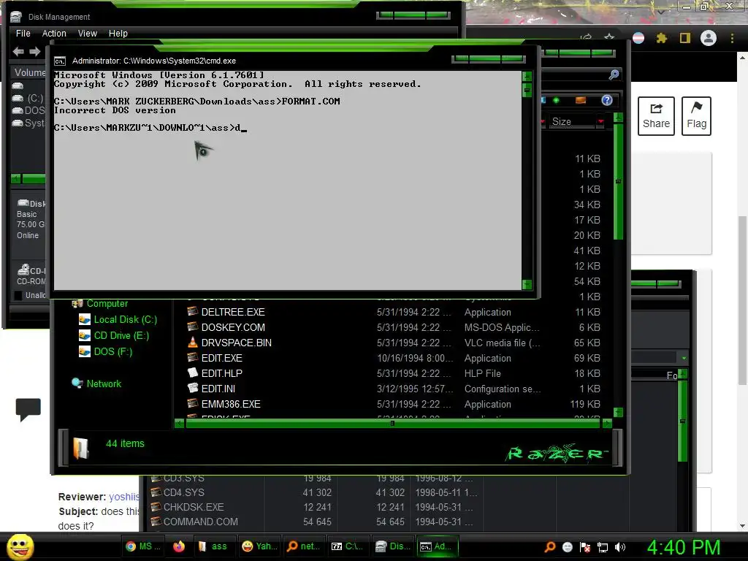
Task: Open Chrome extensions puzzle icon
Action: click(661, 38)
